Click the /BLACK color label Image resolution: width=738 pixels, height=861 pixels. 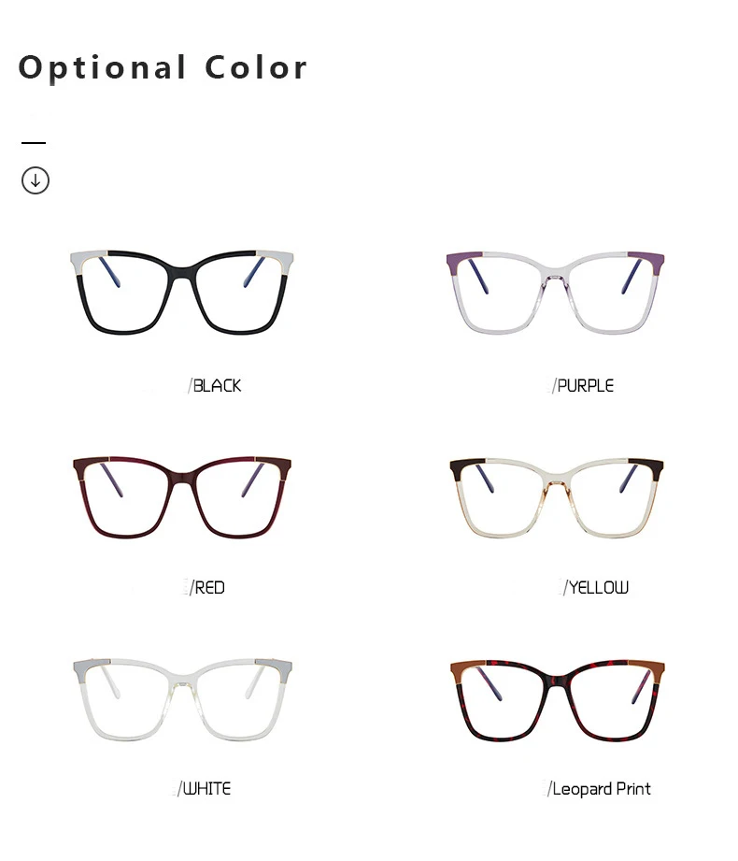tap(215, 385)
